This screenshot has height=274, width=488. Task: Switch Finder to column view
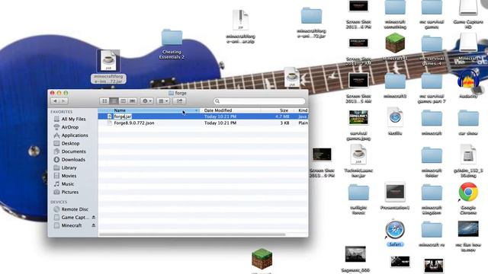pos(123,101)
